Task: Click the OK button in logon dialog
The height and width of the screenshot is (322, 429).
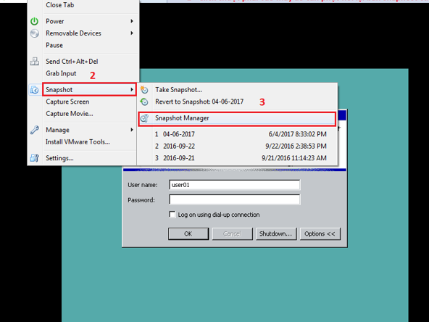Action: point(188,234)
